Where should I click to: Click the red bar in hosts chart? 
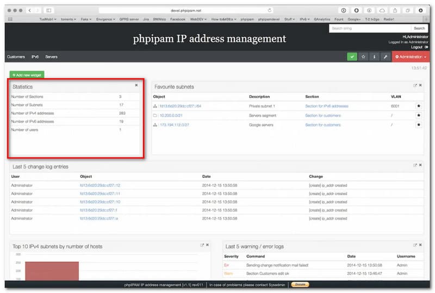[x=52, y=270]
